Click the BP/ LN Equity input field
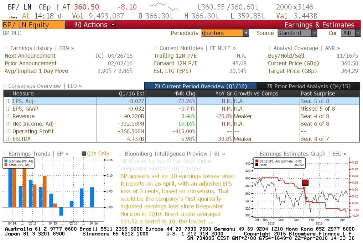Screen dimensions: 363x243 [x=33, y=25]
